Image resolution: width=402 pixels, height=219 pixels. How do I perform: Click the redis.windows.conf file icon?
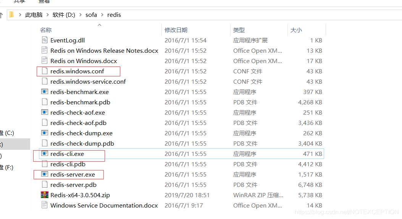45,71
